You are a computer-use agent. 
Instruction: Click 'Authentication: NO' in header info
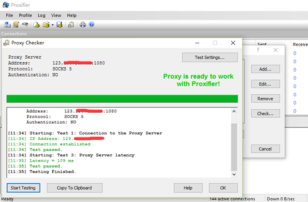[33, 75]
